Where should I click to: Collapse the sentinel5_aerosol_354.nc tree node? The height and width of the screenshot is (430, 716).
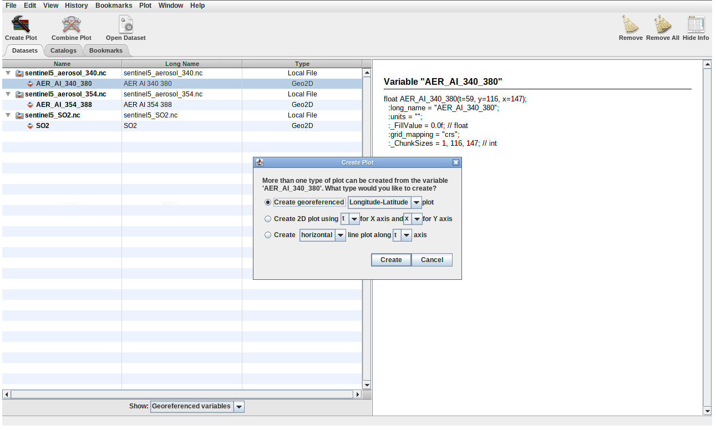click(8, 94)
